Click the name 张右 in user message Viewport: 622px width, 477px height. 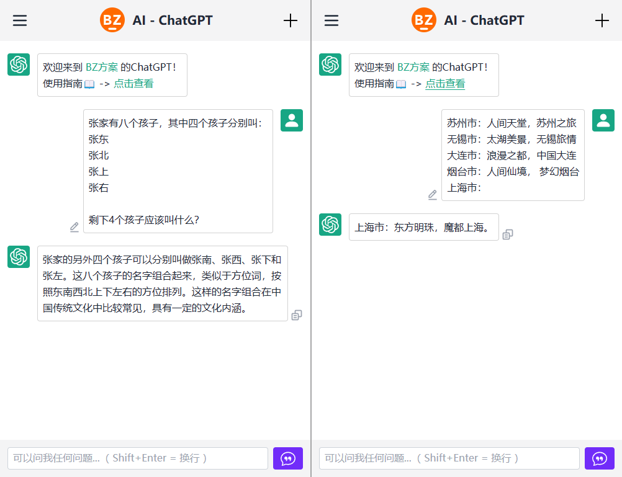(x=98, y=187)
